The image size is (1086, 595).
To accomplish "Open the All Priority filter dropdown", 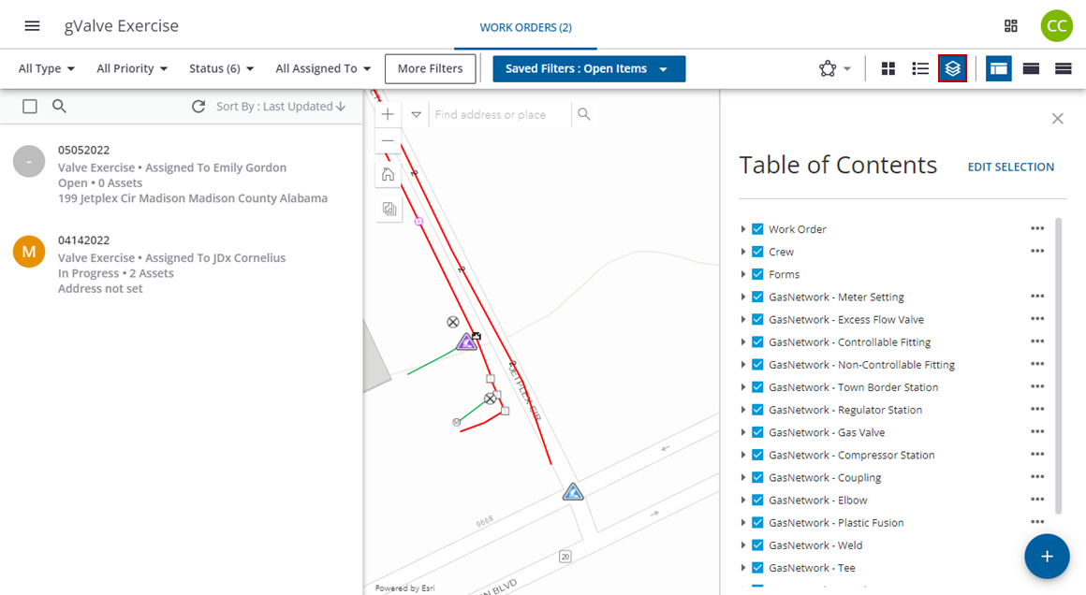I will 132,68.
